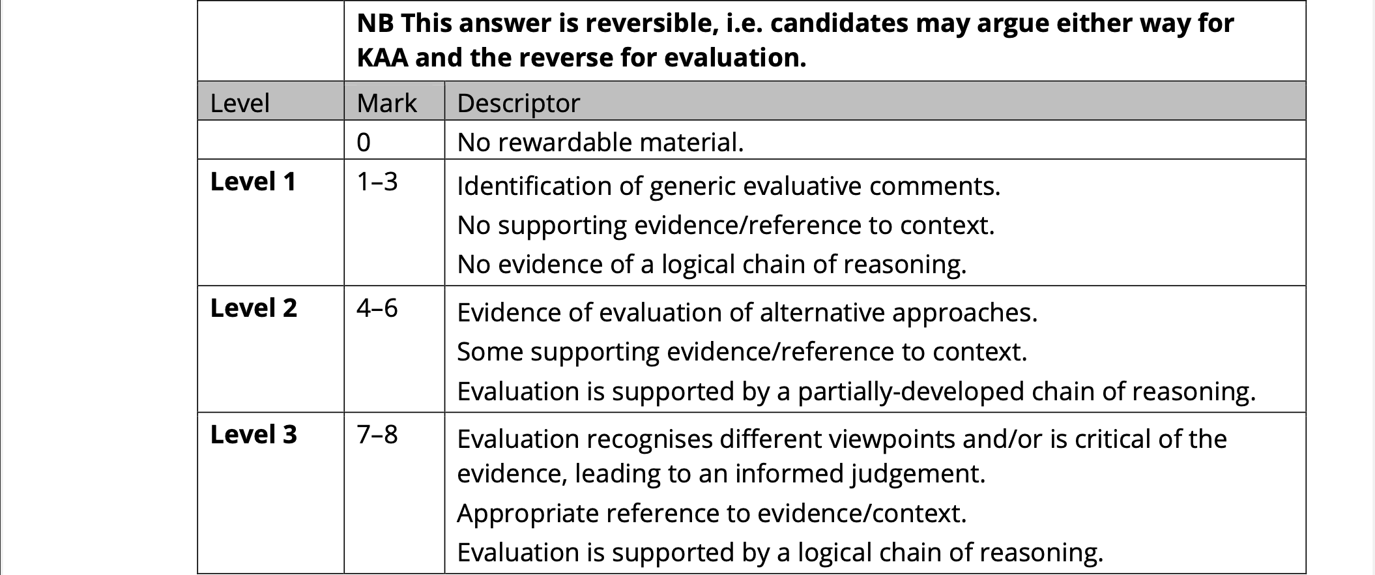Click the "partially-developed chain of reasoning" line

(x=856, y=392)
